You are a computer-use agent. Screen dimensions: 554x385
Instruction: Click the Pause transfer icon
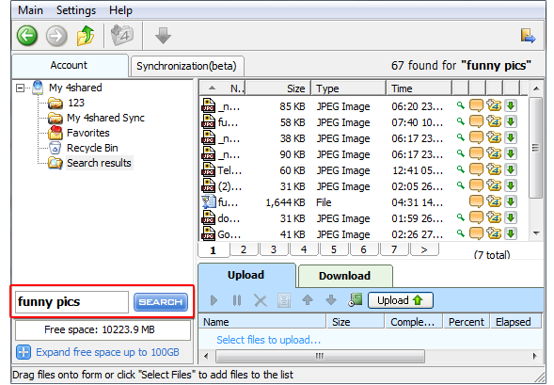click(237, 300)
